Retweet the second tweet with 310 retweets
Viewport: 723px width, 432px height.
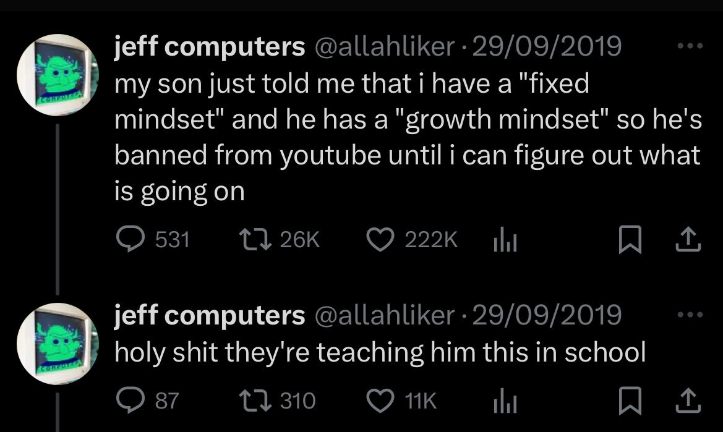coord(255,400)
